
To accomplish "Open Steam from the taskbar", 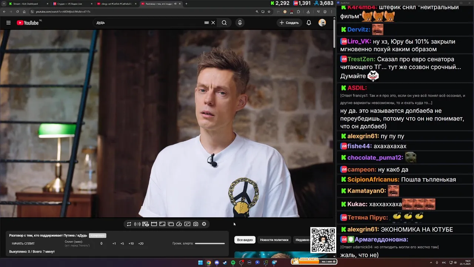I will pyautogui.click(x=225, y=263).
